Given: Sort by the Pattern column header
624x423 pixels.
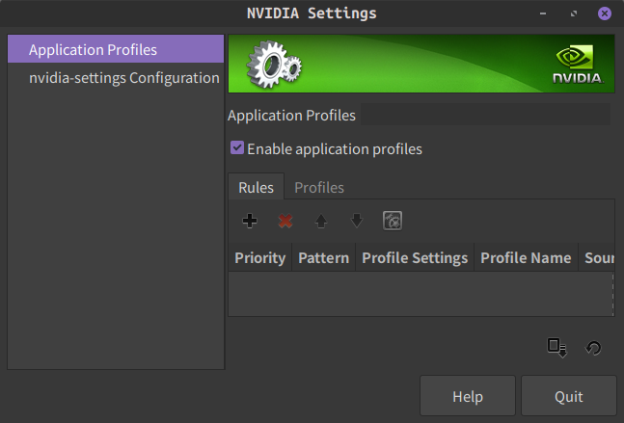Looking at the screenshot, I should pos(323,257).
